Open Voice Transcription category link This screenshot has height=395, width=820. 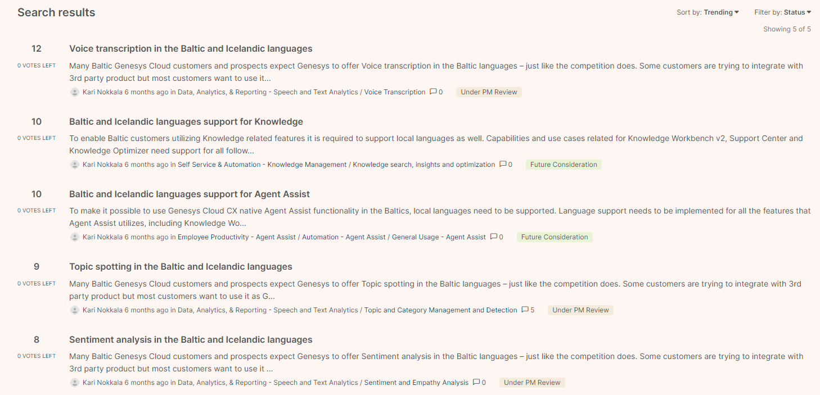point(395,92)
